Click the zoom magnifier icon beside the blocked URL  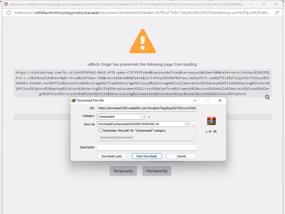pos(267,97)
